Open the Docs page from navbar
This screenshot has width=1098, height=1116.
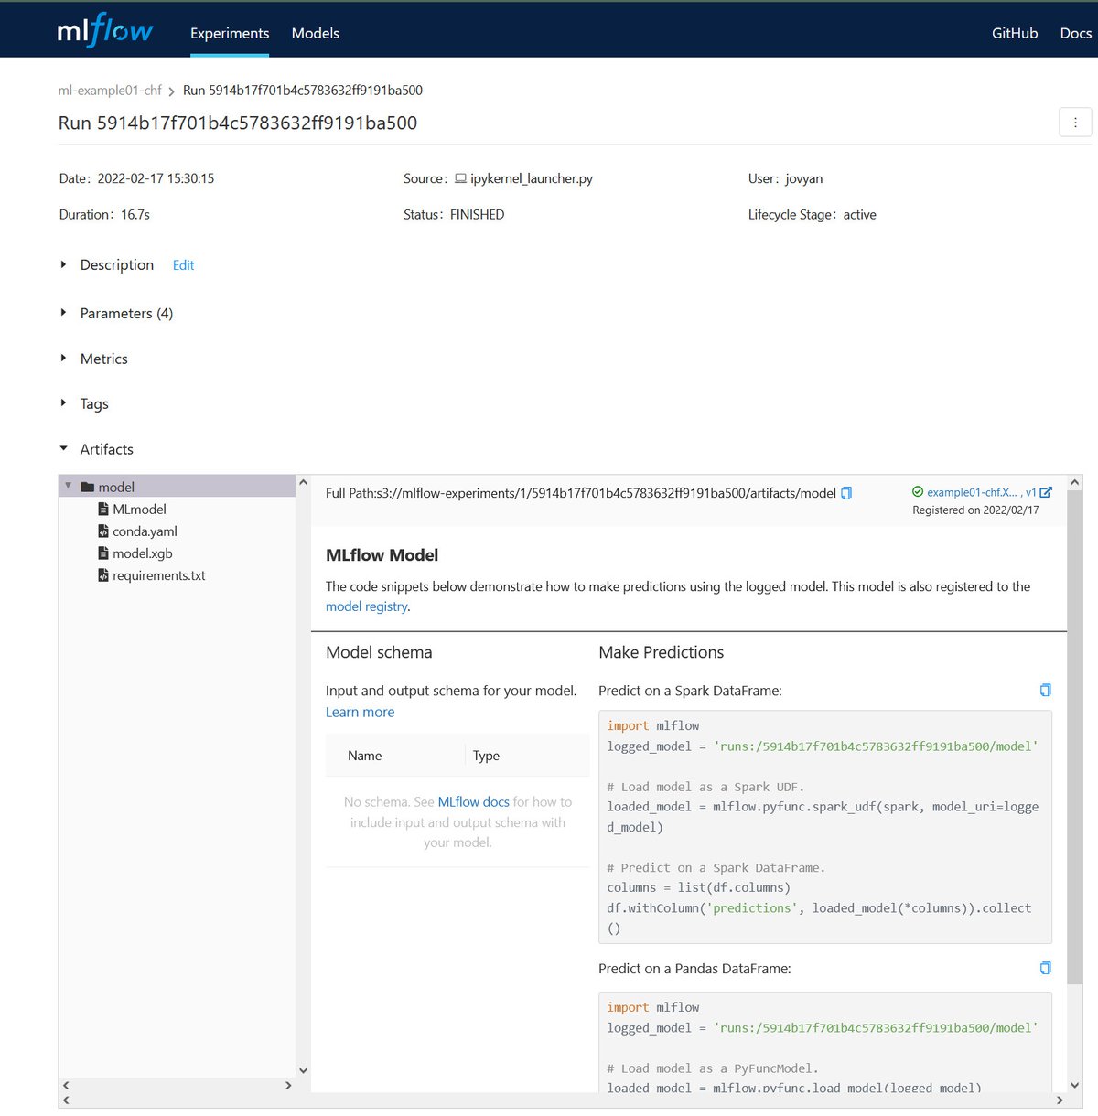(x=1076, y=33)
